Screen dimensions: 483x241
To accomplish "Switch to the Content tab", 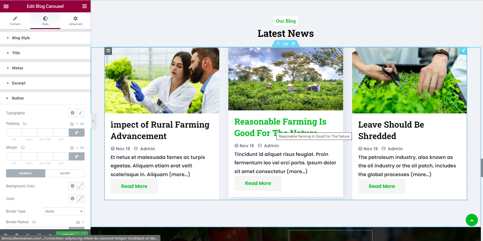I will click(x=15, y=21).
